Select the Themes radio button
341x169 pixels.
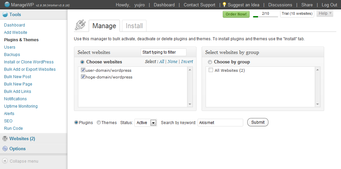tap(99, 123)
